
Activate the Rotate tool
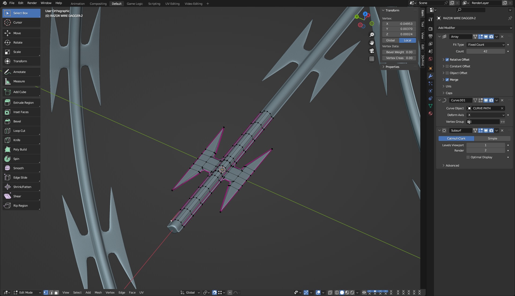point(21,43)
